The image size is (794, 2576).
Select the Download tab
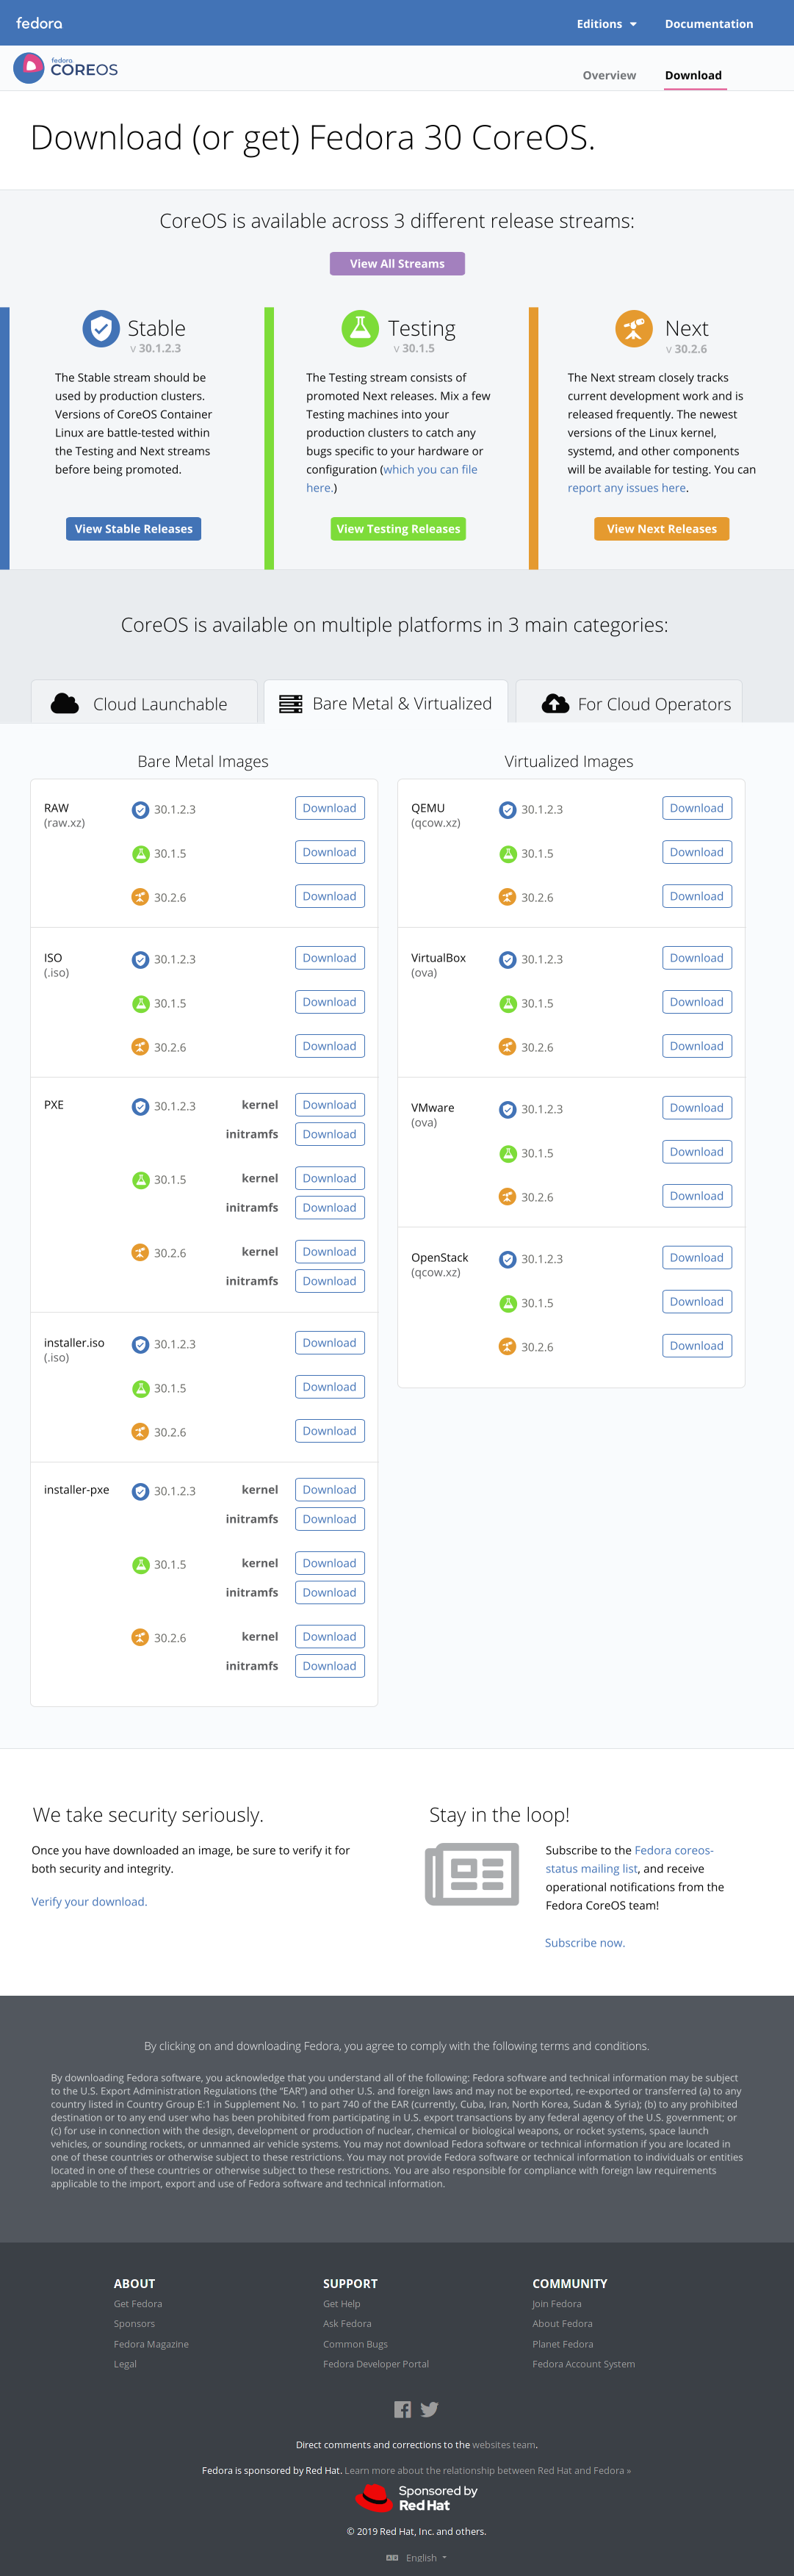pos(693,75)
